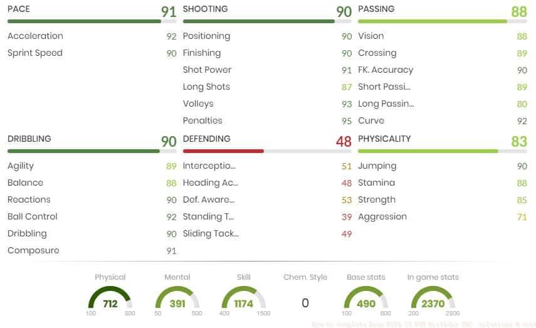Click the SHOOTING progress bar
This screenshot has width=536, height=328.
coord(267,21)
